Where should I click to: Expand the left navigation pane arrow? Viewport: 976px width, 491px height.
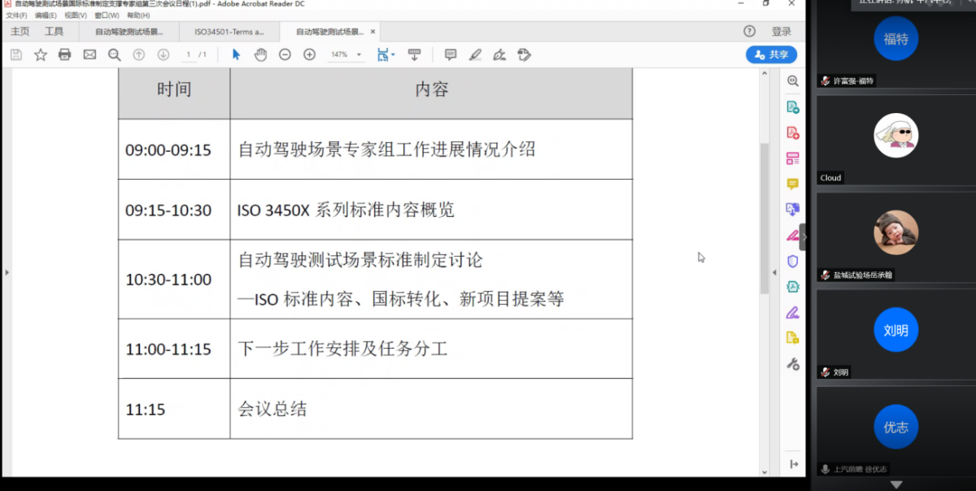point(7,272)
